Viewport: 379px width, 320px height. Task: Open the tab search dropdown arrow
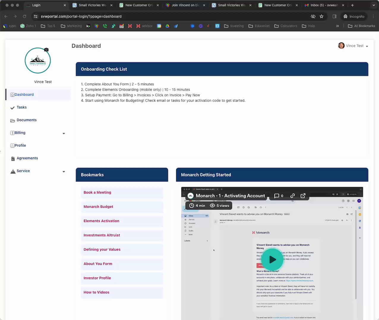pyautogui.click(x=374, y=5)
